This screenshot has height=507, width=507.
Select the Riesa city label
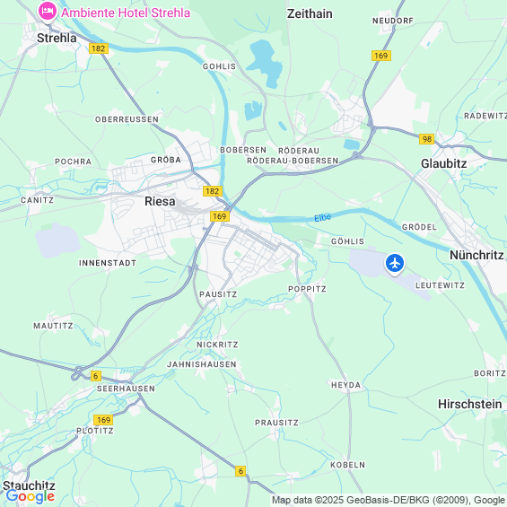coord(160,201)
